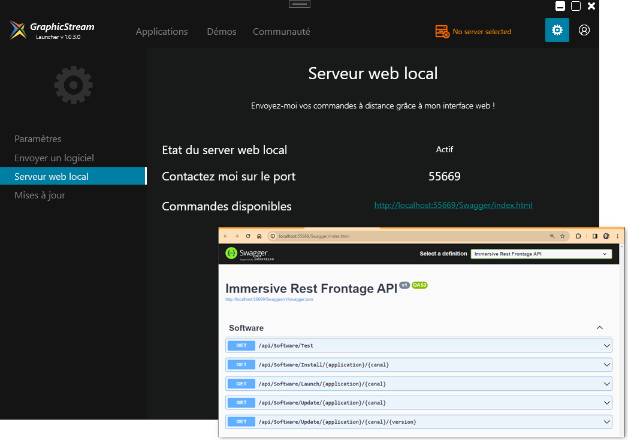Image resolution: width=628 pixels, height=440 pixels.
Task: Click the browser home icon
Action: point(259,236)
